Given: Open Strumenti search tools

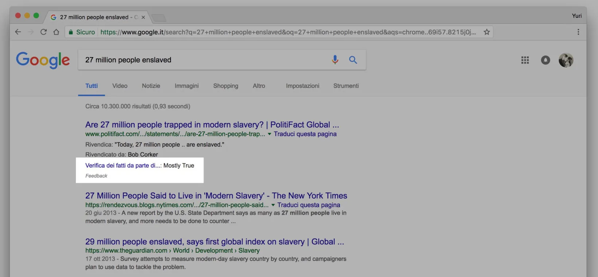Looking at the screenshot, I should [x=346, y=86].
